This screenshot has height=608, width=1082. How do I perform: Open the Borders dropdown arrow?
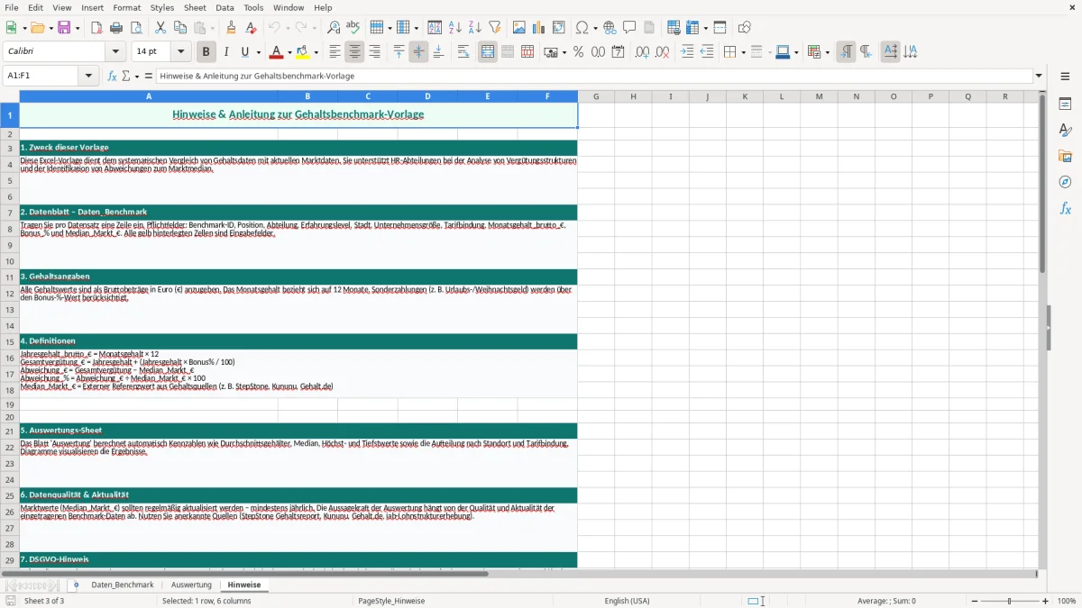tap(743, 52)
